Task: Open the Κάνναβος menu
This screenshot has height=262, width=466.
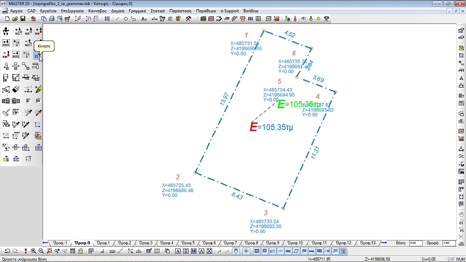Action: point(97,11)
